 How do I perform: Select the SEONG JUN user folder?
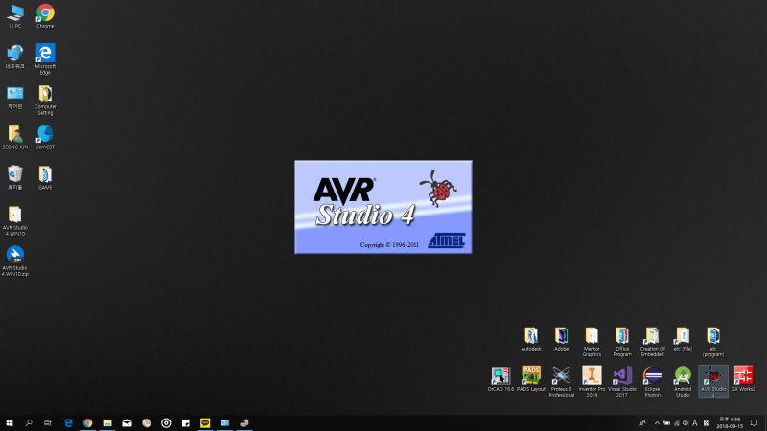[14, 137]
